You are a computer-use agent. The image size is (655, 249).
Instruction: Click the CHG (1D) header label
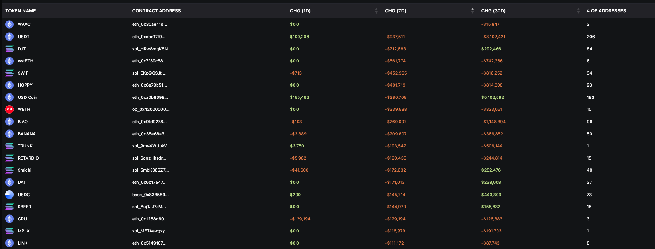[x=300, y=11]
